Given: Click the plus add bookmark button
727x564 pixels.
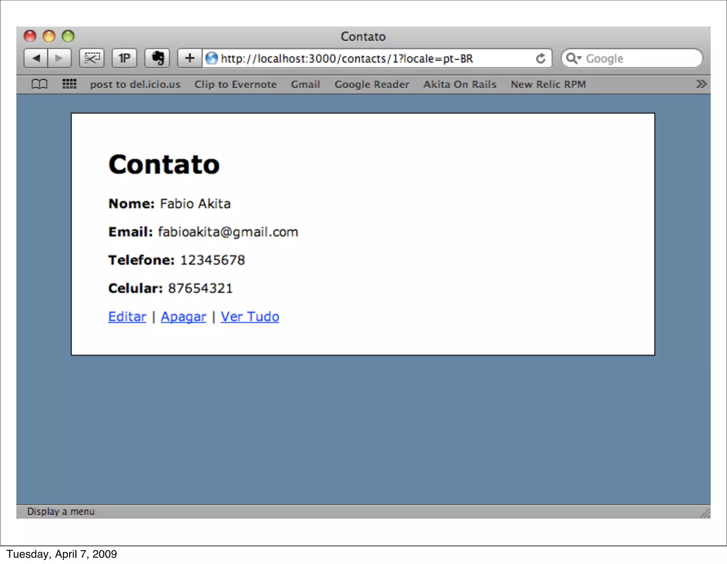Looking at the screenshot, I should pyautogui.click(x=190, y=58).
